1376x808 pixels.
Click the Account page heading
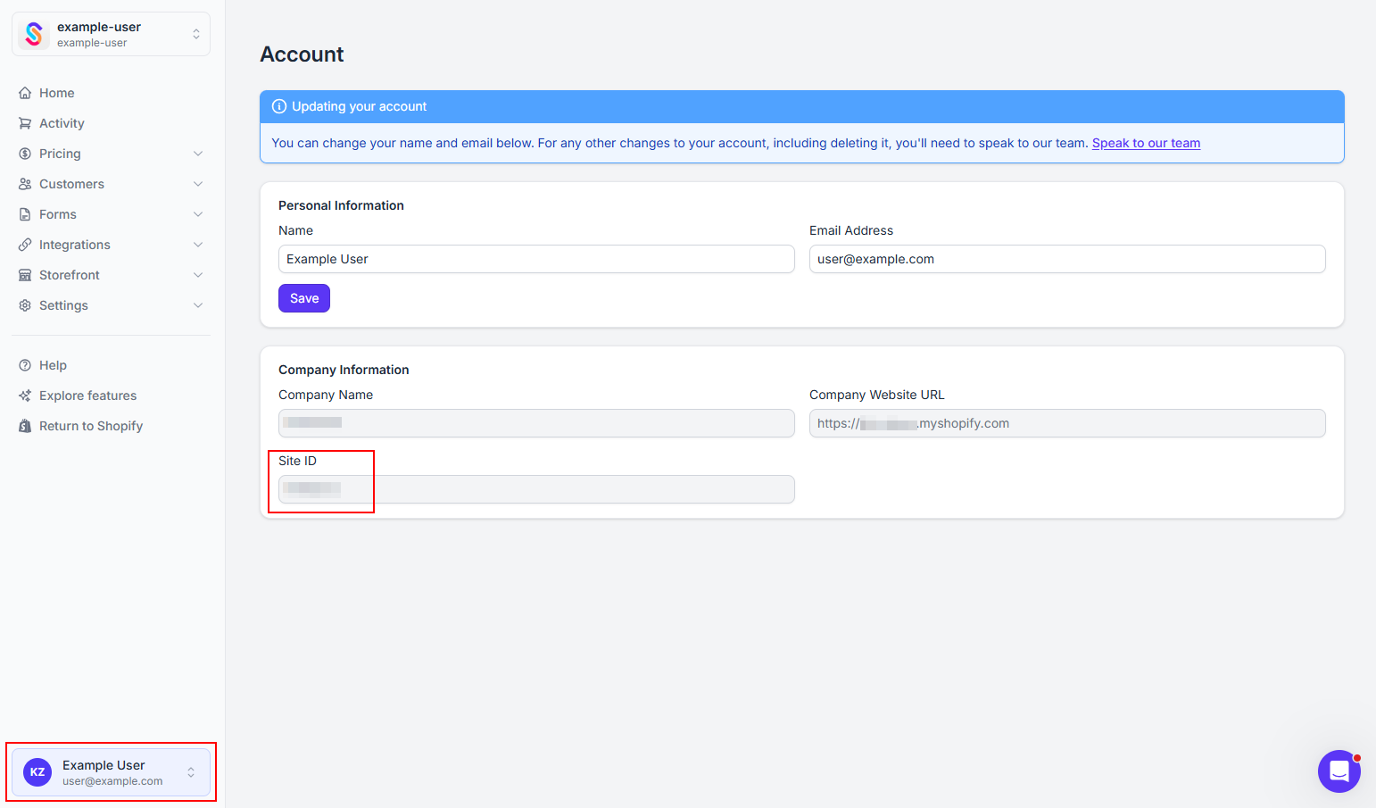pyautogui.click(x=302, y=54)
